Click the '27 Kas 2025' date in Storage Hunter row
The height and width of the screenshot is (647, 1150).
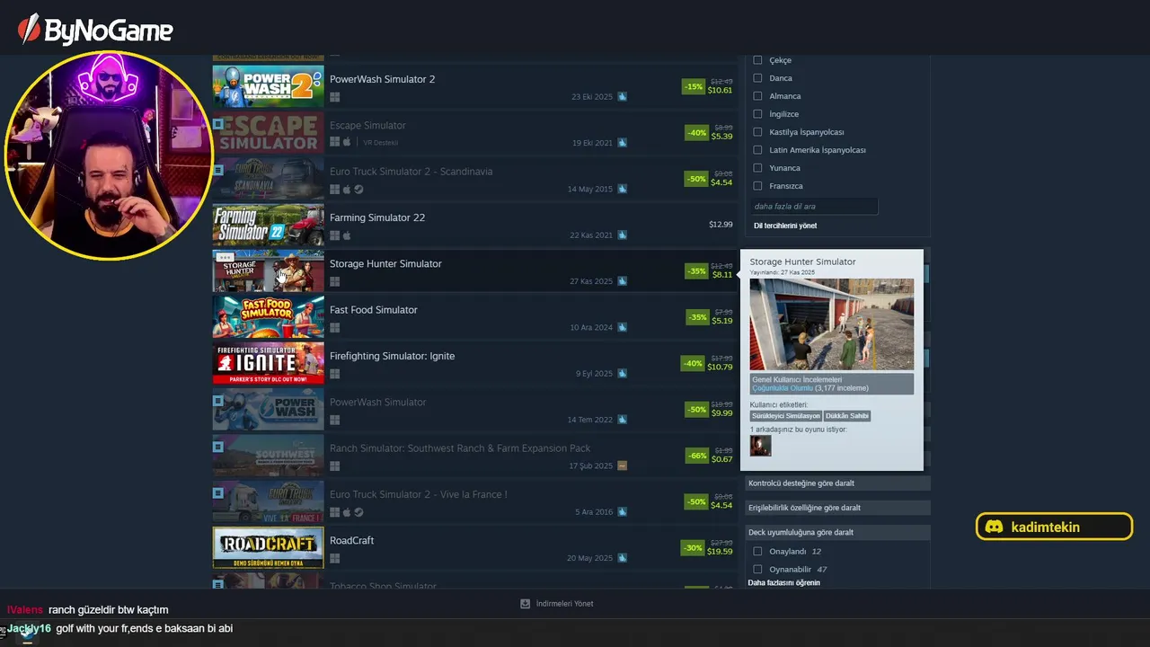point(591,281)
